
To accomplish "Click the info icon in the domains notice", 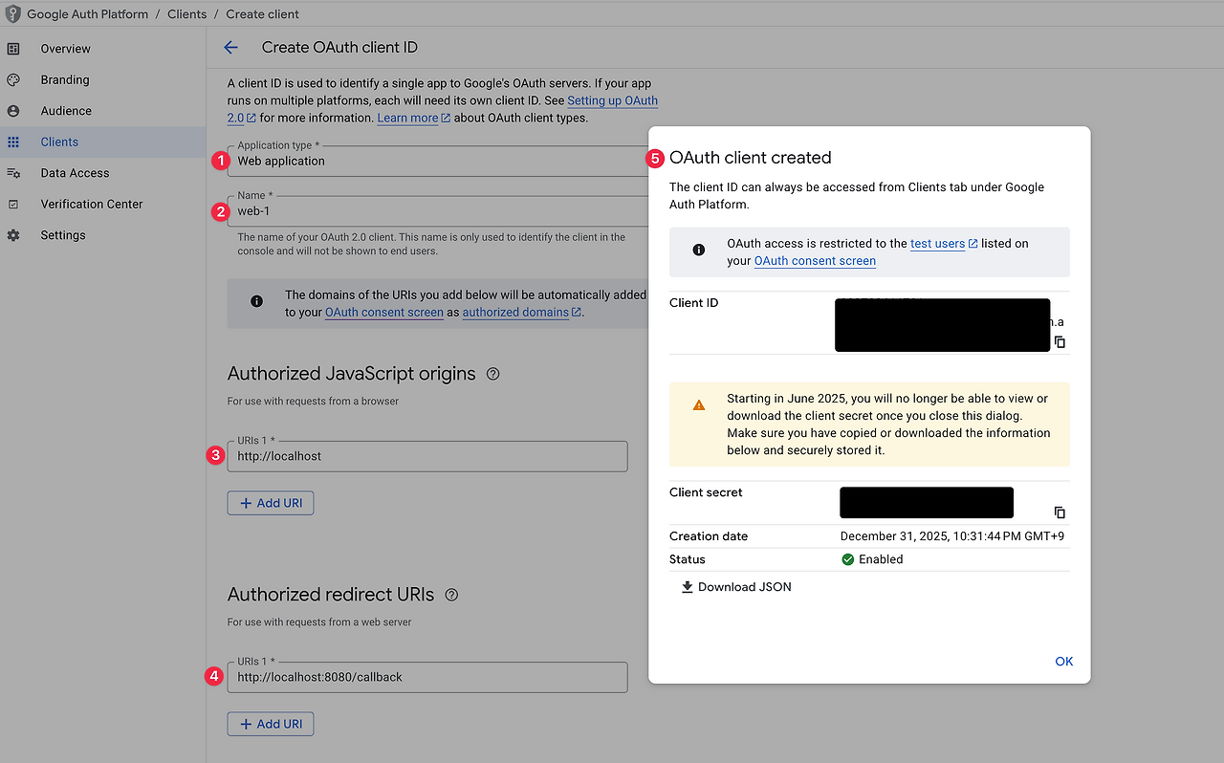I will [256, 301].
